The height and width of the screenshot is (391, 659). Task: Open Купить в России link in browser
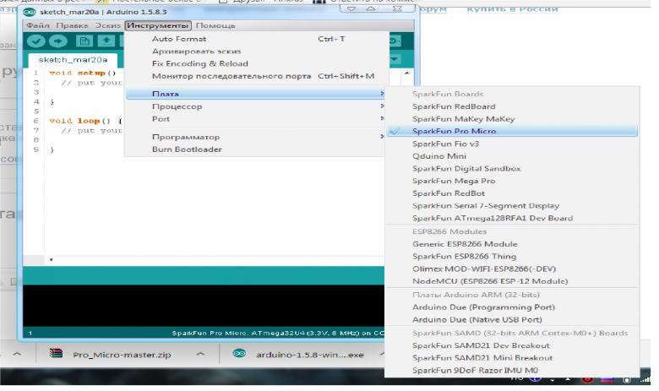512,8
